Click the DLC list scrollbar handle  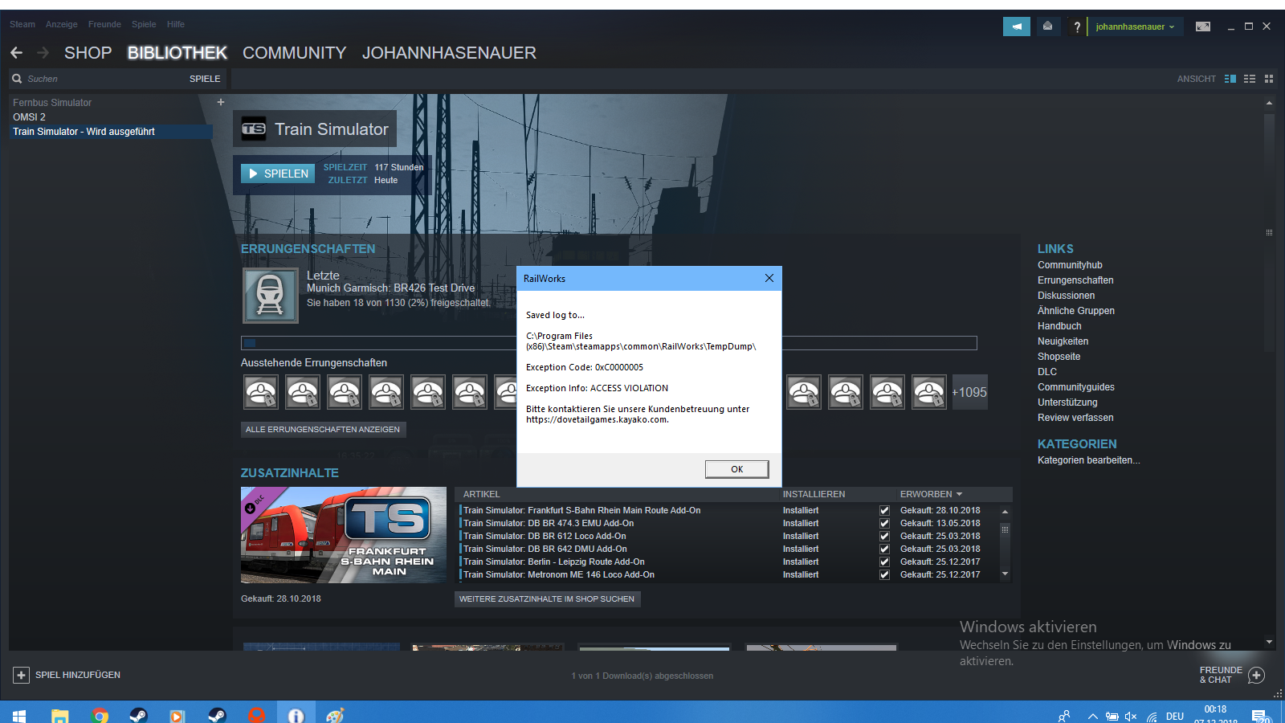(1005, 530)
